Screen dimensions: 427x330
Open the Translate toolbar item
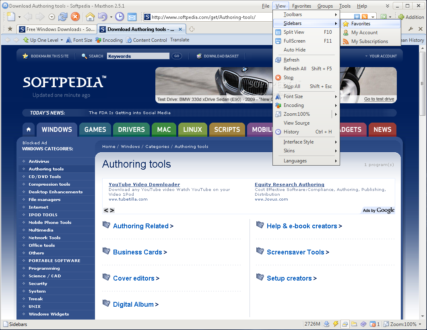(180, 40)
